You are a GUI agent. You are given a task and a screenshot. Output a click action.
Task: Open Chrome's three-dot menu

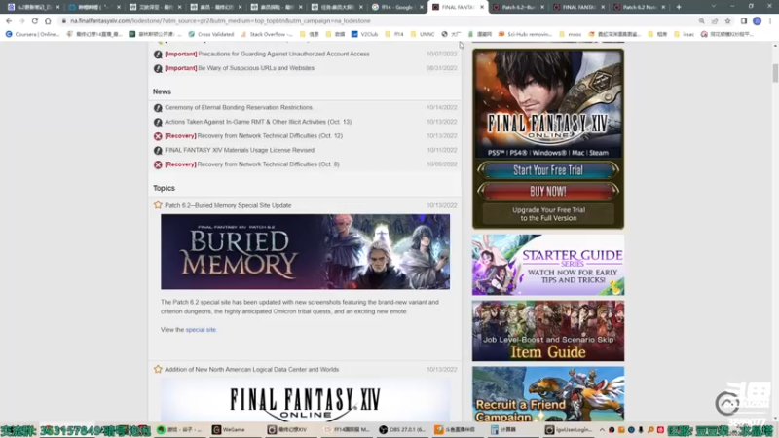pos(770,21)
